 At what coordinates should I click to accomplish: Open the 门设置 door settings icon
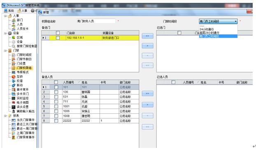click(x=14, y=64)
